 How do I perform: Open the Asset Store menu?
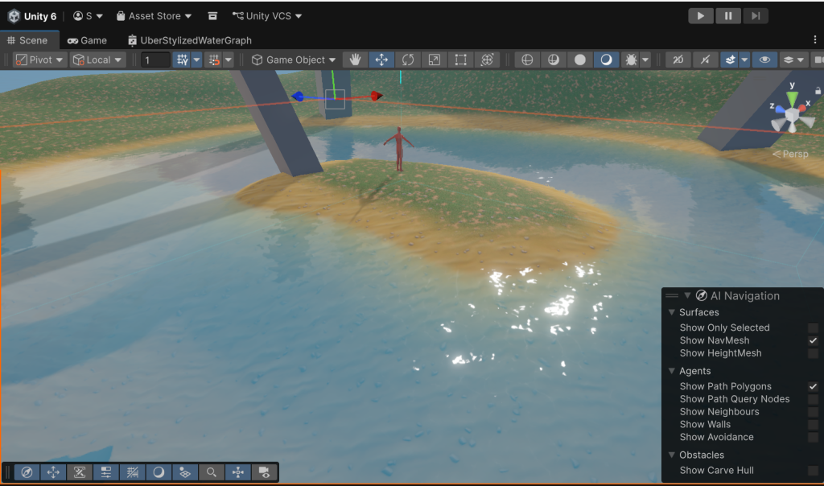click(x=154, y=16)
